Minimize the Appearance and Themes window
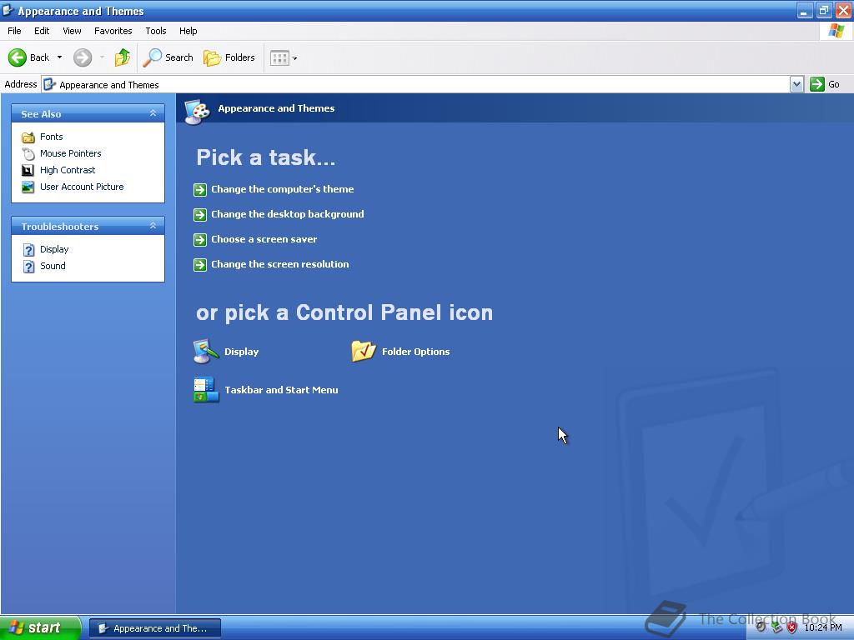Image resolution: width=854 pixels, height=640 pixels. 805,11
